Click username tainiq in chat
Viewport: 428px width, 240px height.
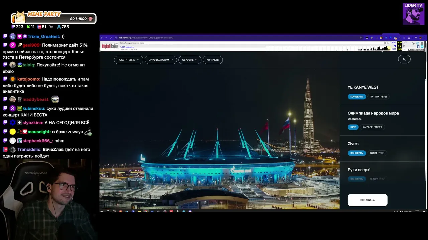click(29, 65)
